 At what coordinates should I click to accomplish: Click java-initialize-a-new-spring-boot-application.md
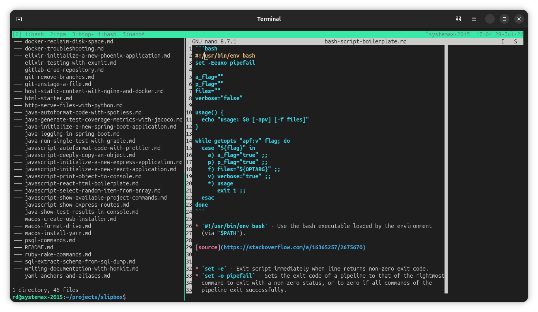click(101, 127)
